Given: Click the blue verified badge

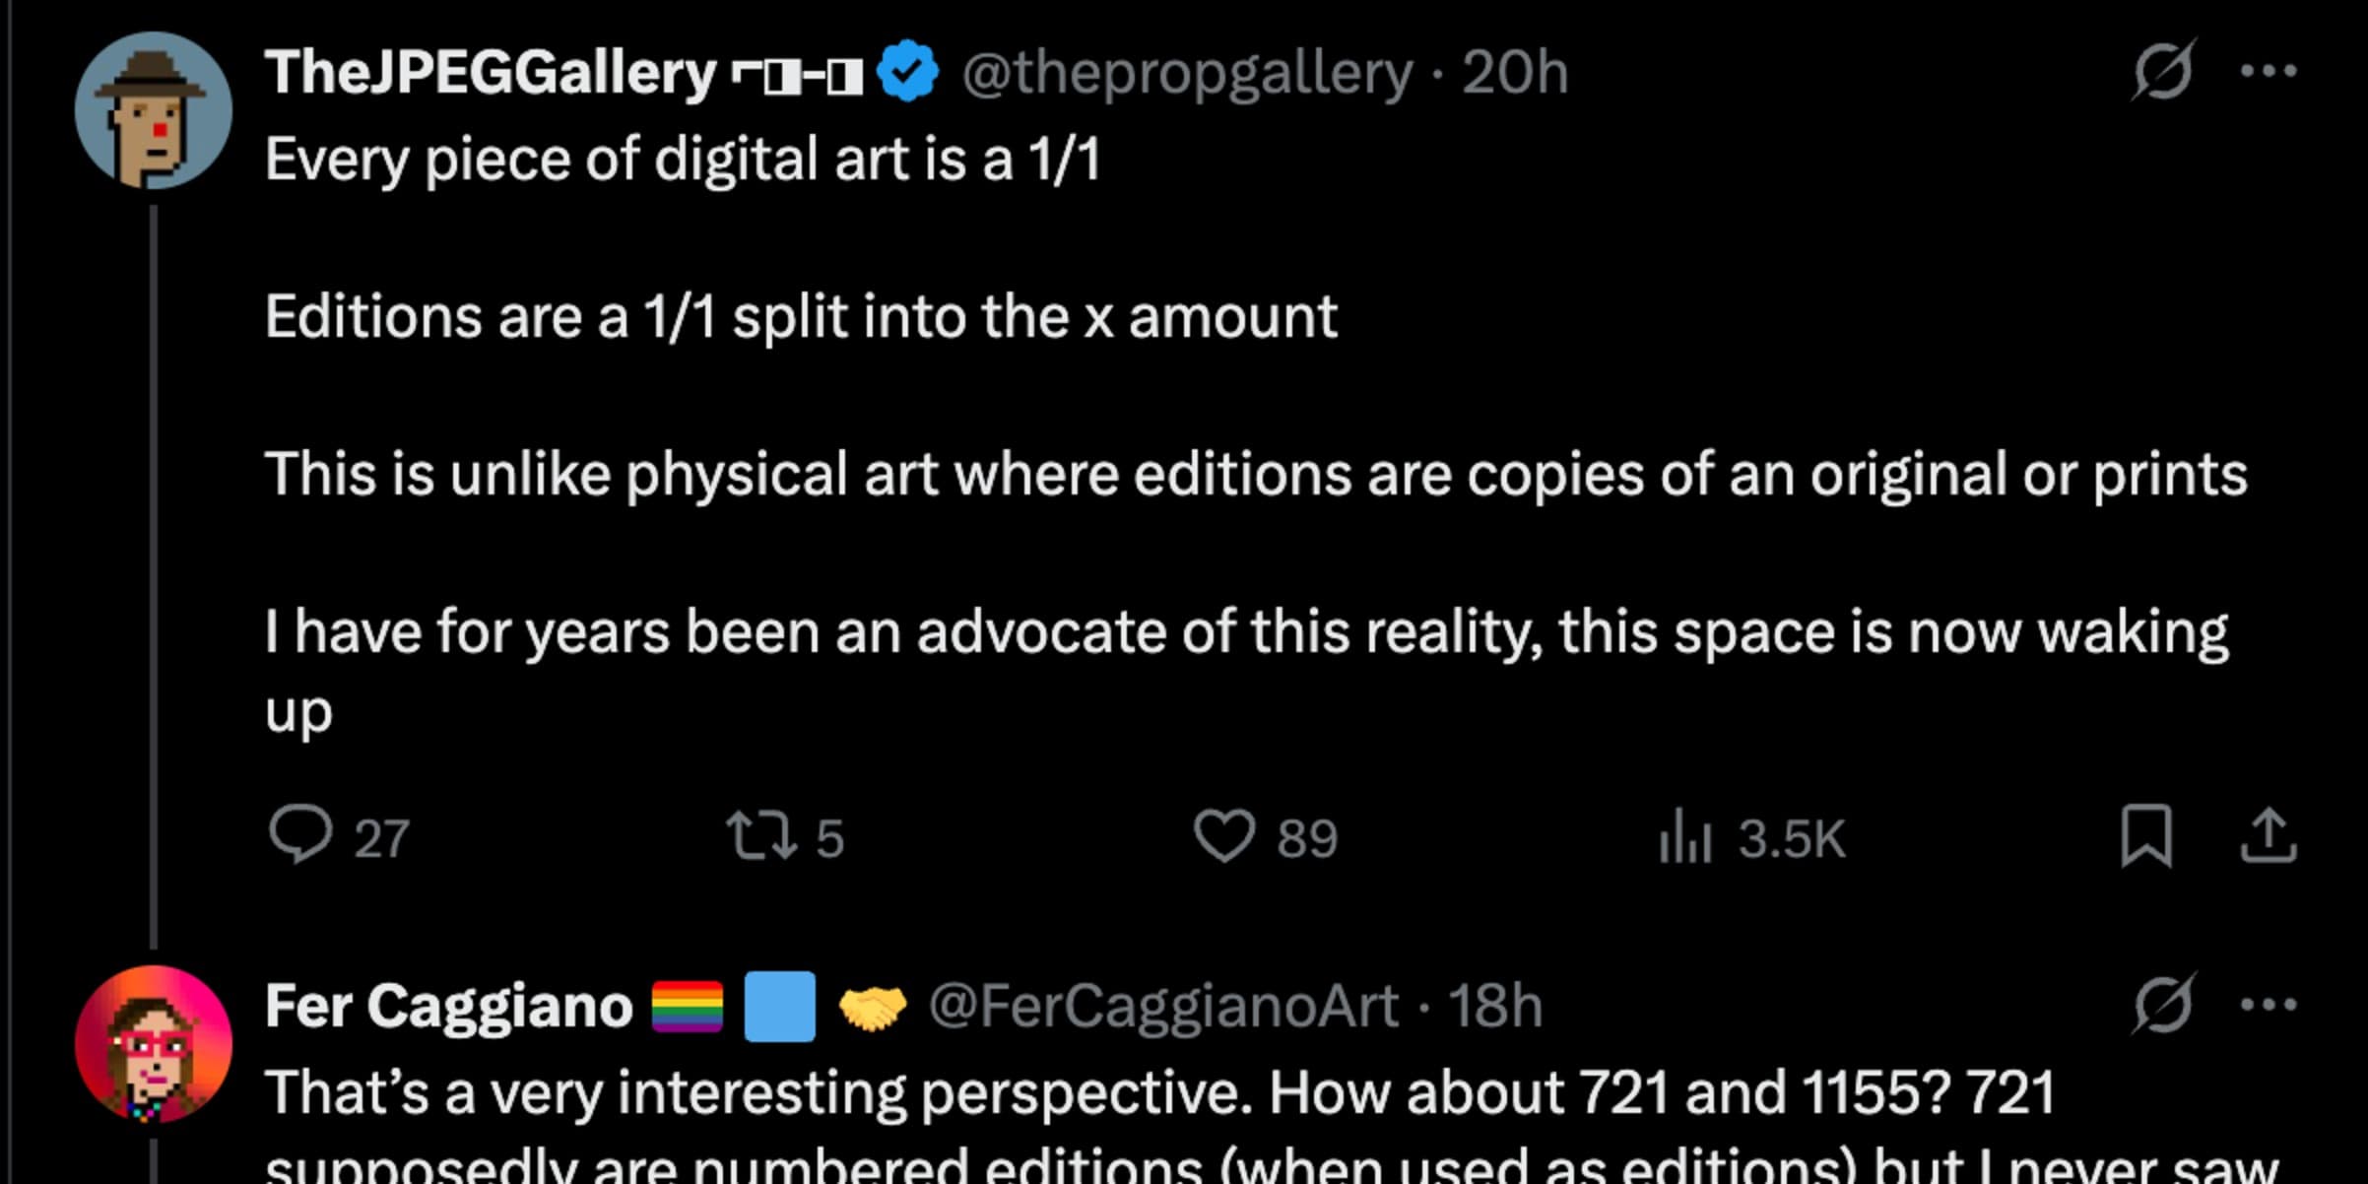Looking at the screenshot, I should (907, 72).
